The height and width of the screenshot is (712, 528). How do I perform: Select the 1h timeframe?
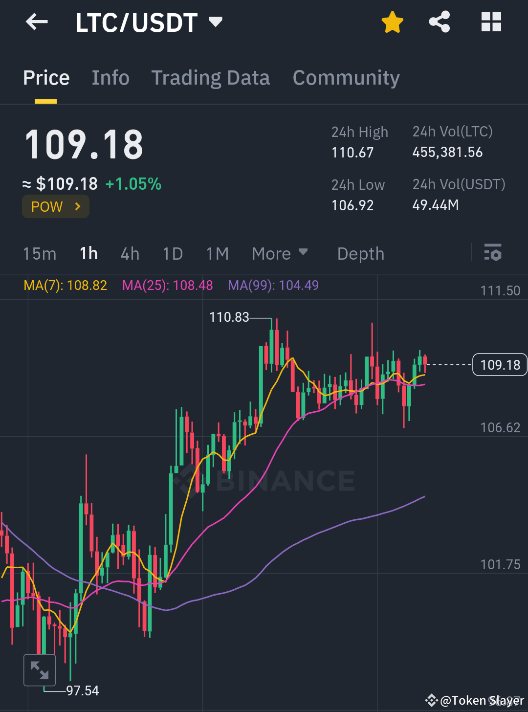coord(88,253)
